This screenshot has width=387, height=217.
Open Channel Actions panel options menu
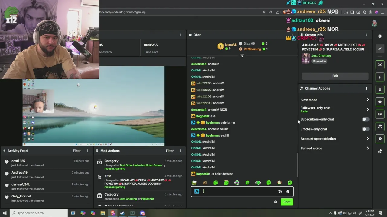coord(366,88)
